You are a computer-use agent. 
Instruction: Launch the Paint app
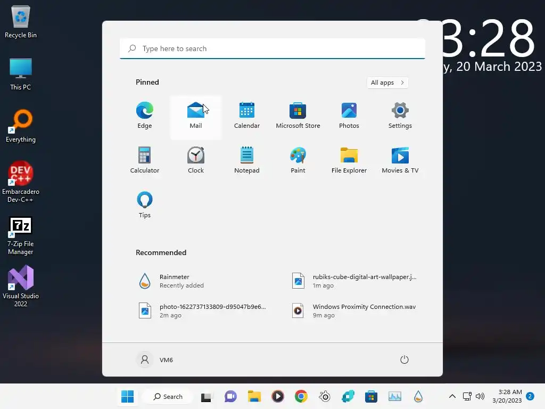tap(298, 160)
